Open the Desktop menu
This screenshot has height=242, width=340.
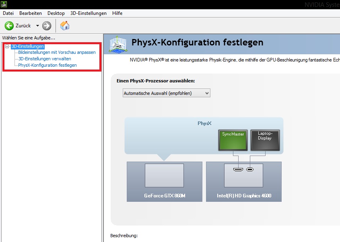pos(56,13)
